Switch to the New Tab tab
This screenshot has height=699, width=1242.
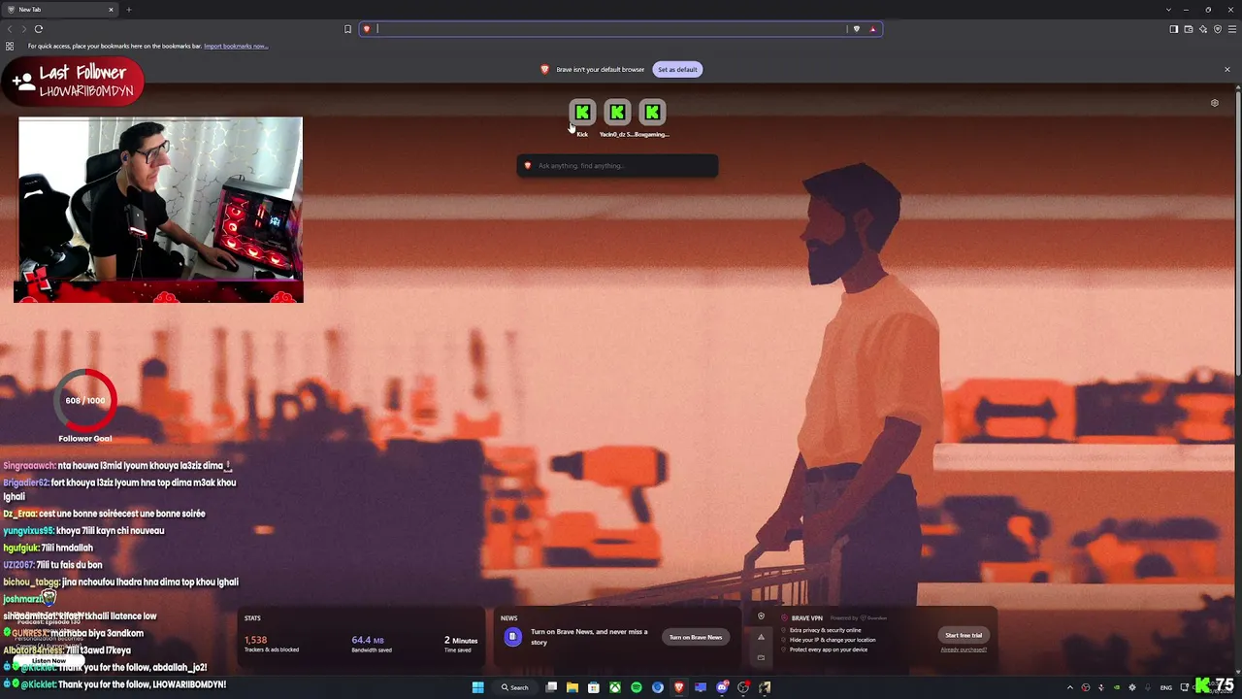pyautogui.click(x=60, y=10)
